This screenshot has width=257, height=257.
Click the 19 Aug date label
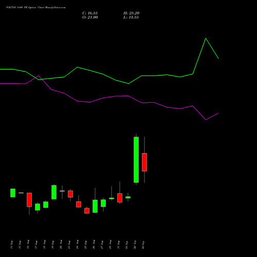[x=53, y=245]
